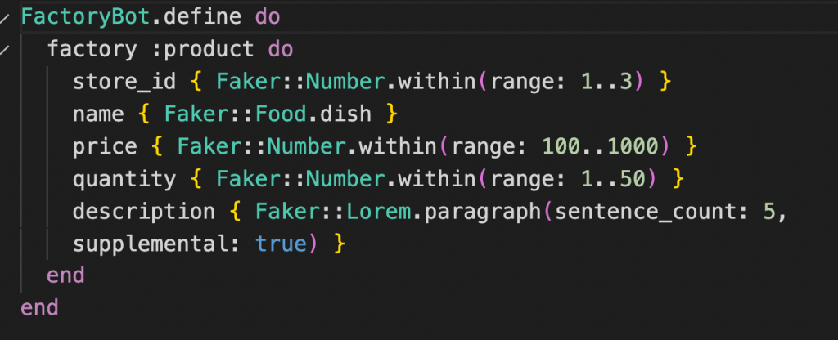Click the 1..3 range value
This screenshot has width=838, height=340.
(606, 82)
